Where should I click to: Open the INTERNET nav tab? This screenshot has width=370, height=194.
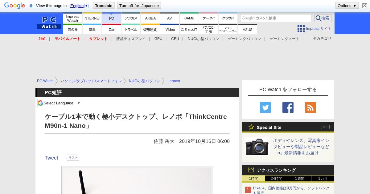92,18
